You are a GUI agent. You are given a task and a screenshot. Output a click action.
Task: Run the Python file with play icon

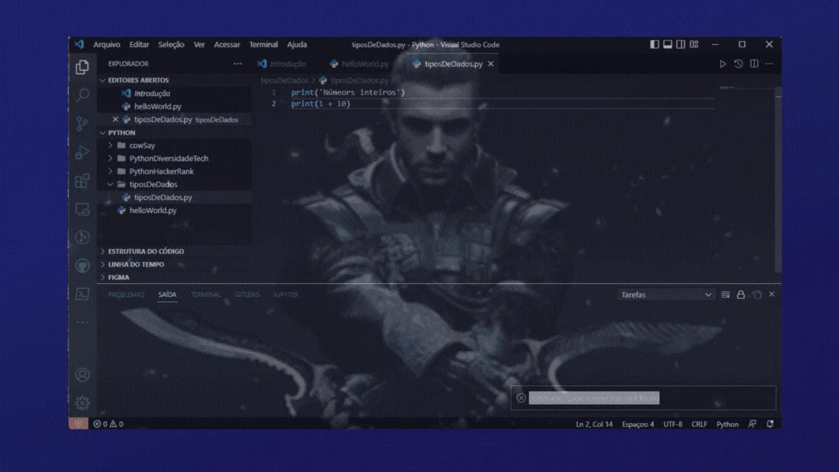coord(722,64)
